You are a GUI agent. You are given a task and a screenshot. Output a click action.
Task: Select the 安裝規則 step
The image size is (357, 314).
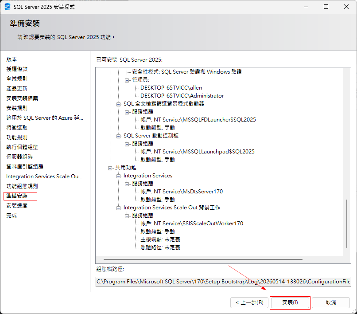17,108
